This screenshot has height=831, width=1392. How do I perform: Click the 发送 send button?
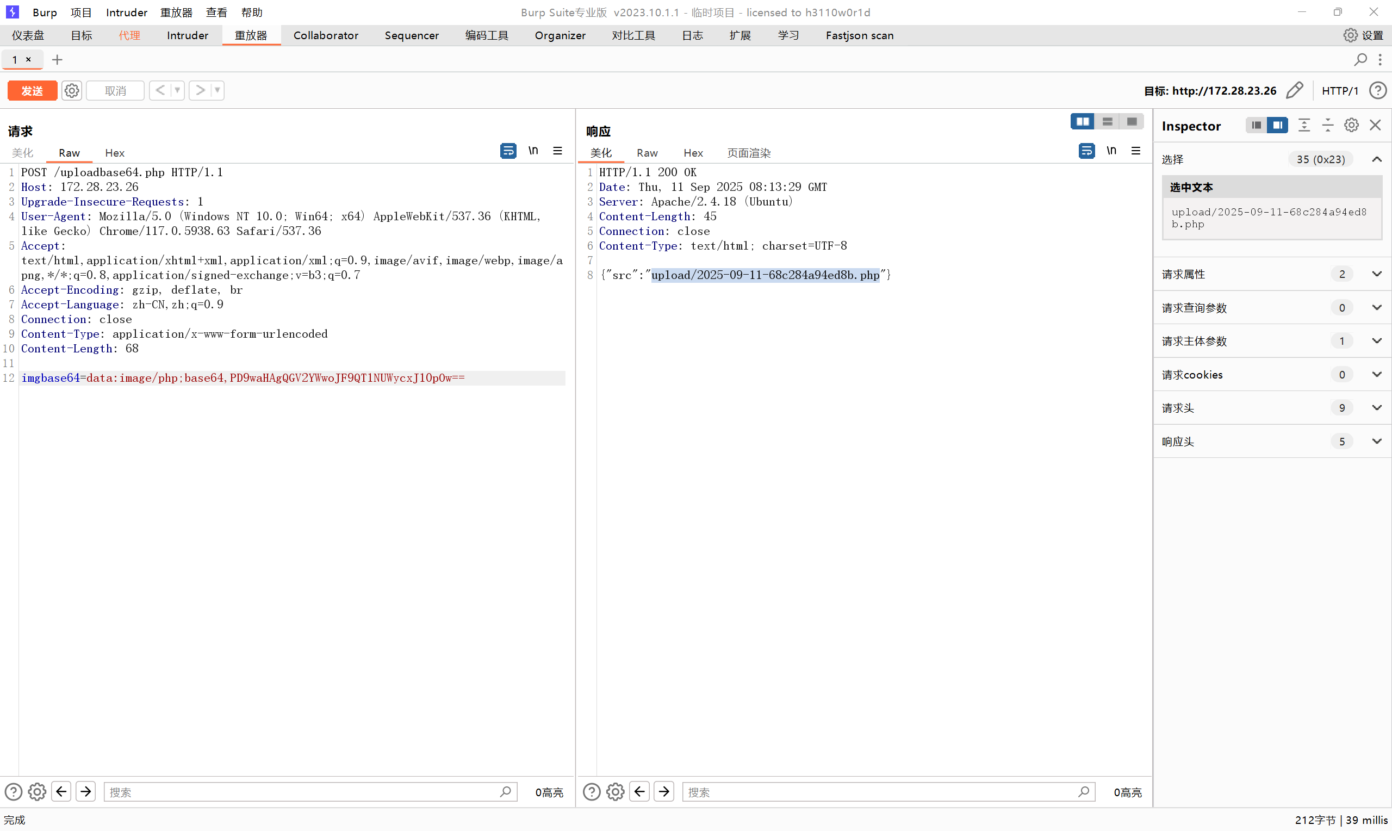[32, 91]
